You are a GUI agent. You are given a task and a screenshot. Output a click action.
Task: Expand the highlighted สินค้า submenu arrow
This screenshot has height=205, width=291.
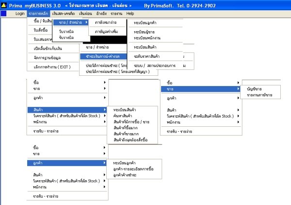105,110
